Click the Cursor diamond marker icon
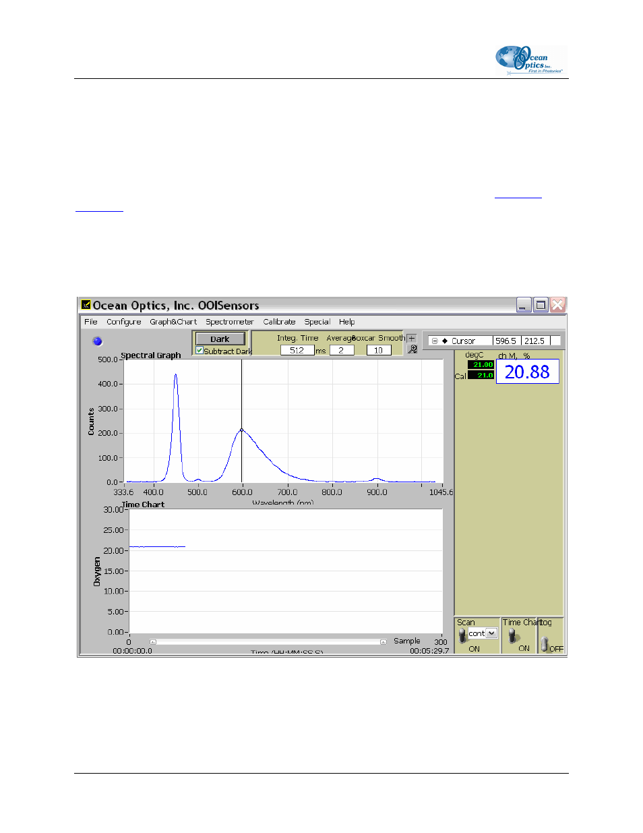Screen dimensions: 643x833 [445, 341]
